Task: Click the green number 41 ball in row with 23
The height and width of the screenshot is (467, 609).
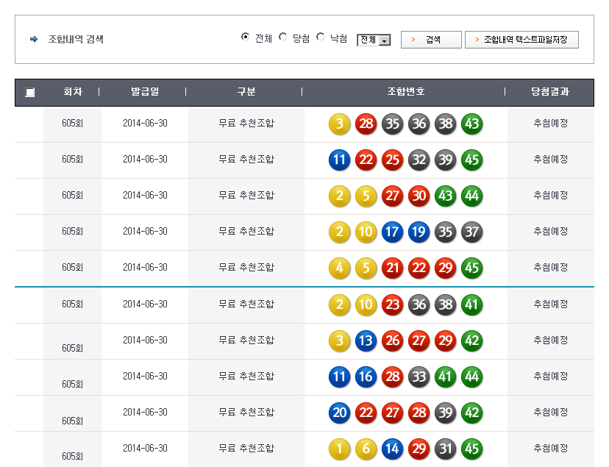Action: coord(471,304)
